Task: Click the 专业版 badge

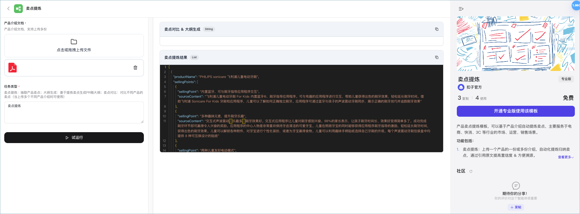Action: click(x=566, y=79)
